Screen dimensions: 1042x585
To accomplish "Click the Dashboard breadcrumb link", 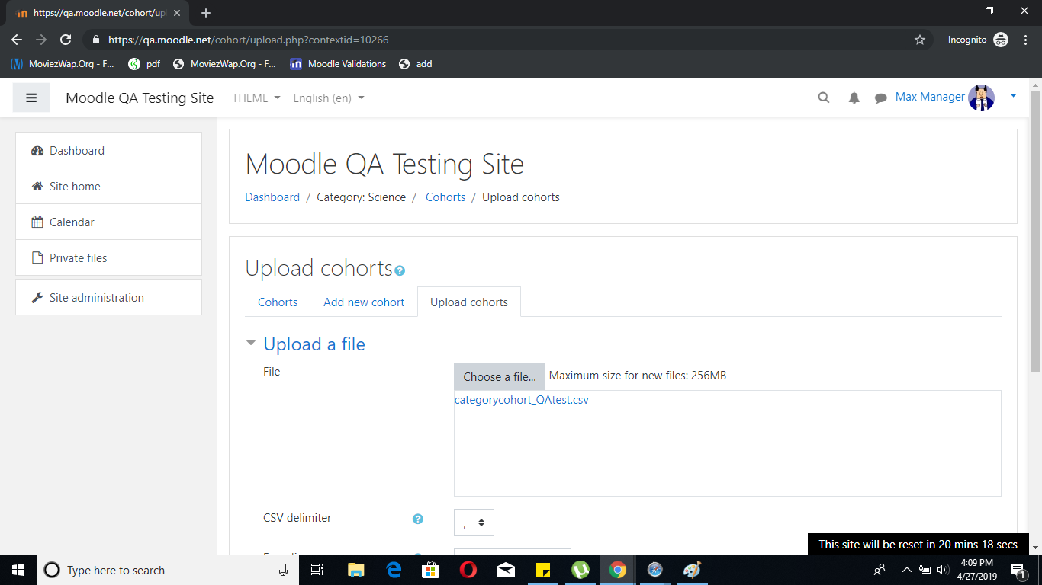I will click(x=272, y=197).
